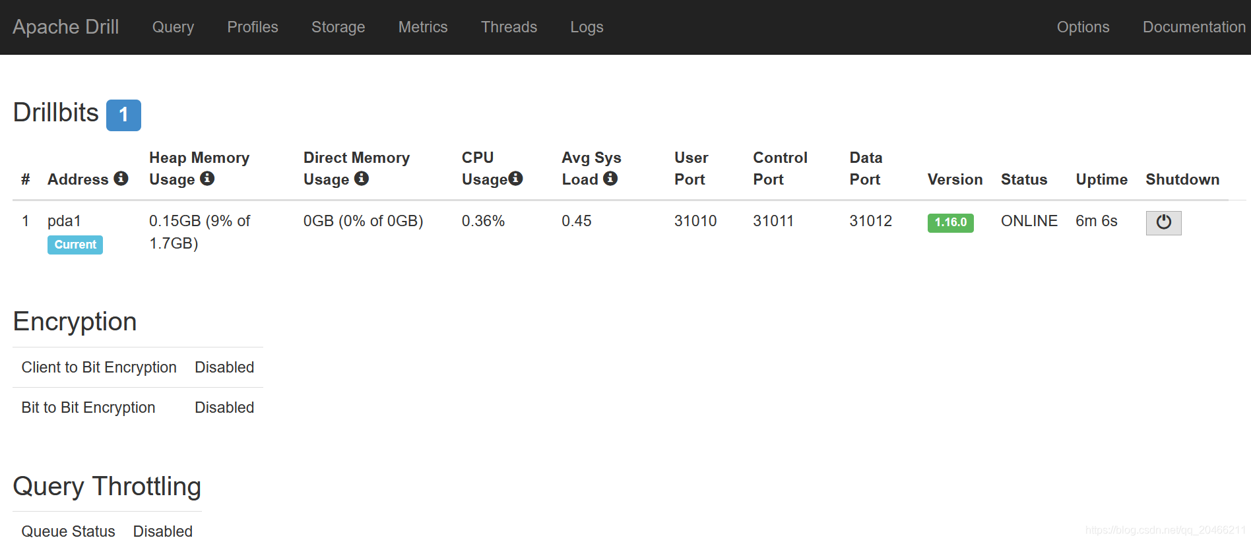Click the CPU usage value 0.36%
The height and width of the screenshot is (542, 1251).
pyautogui.click(x=483, y=221)
